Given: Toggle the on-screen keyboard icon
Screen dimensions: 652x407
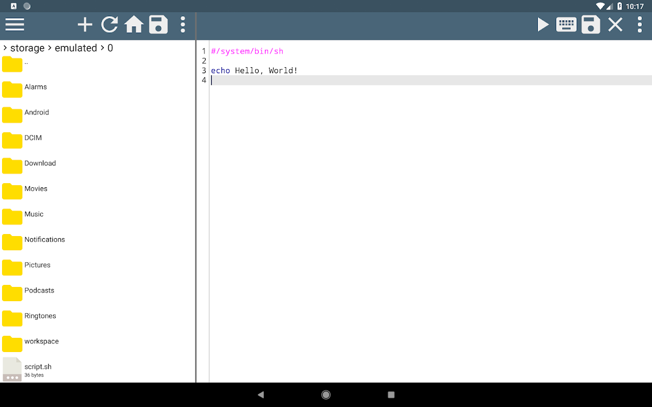Looking at the screenshot, I should [566, 24].
